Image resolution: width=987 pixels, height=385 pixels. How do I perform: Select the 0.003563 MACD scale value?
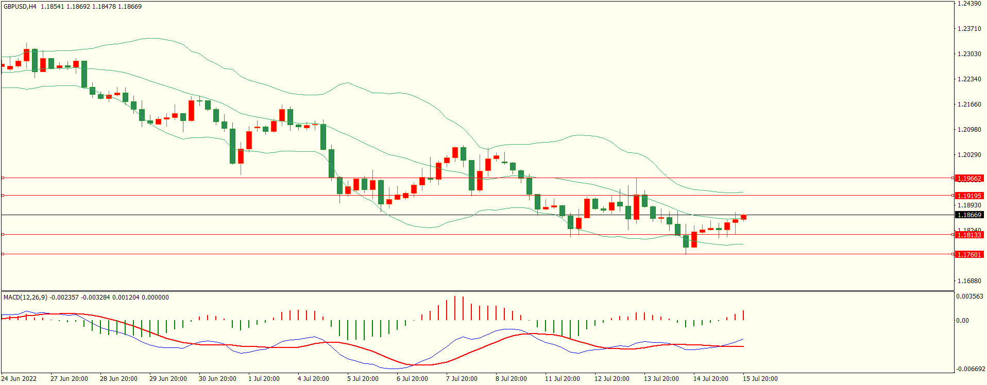click(969, 296)
